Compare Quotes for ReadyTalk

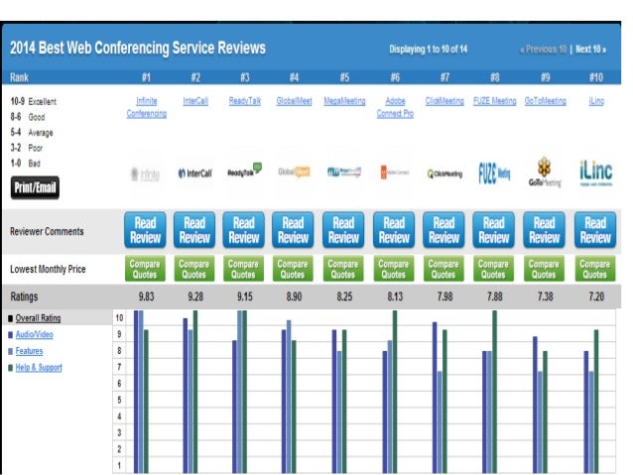[243, 269]
